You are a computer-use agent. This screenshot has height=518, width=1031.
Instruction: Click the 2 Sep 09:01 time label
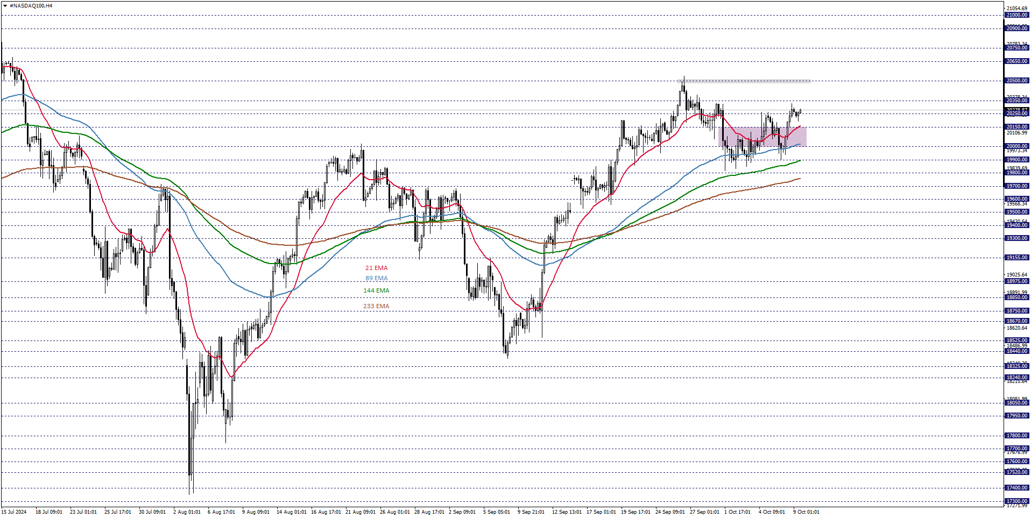(x=462, y=512)
